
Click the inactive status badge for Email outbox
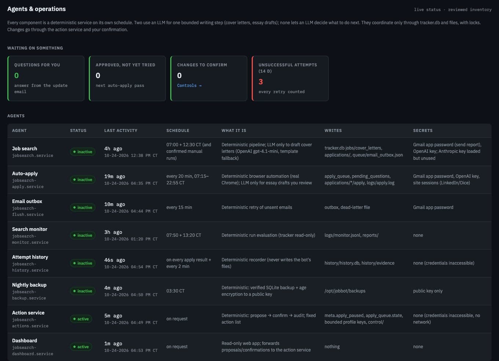click(83, 207)
